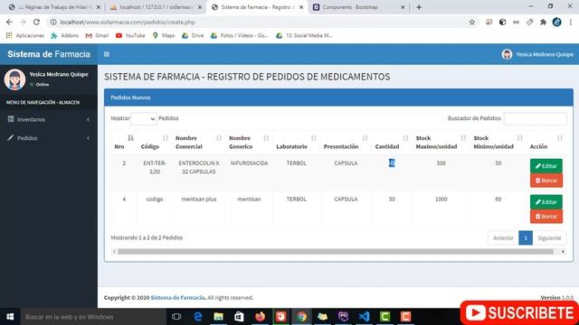
Task: Click the horizontal table scrollbar
Action: pos(336,252)
